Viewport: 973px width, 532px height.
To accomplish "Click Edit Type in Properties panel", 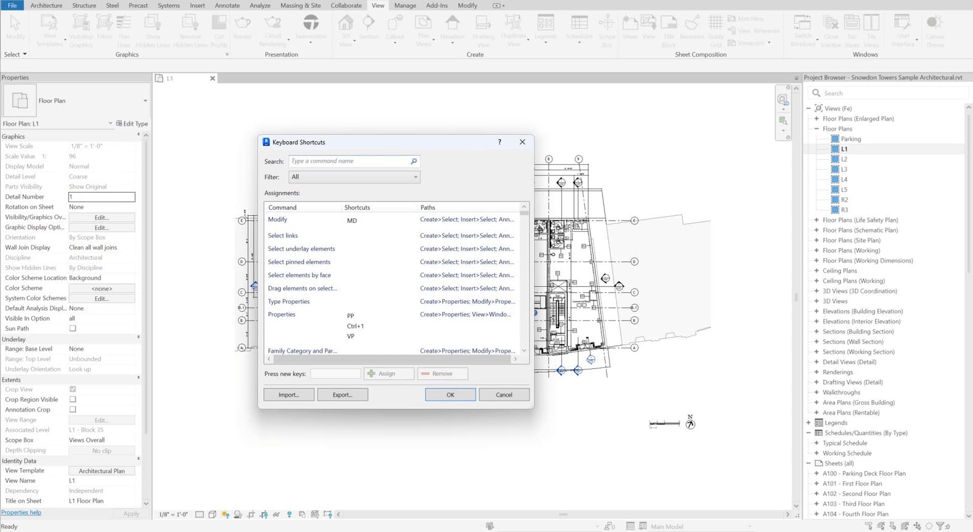I will (x=132, y=123).
